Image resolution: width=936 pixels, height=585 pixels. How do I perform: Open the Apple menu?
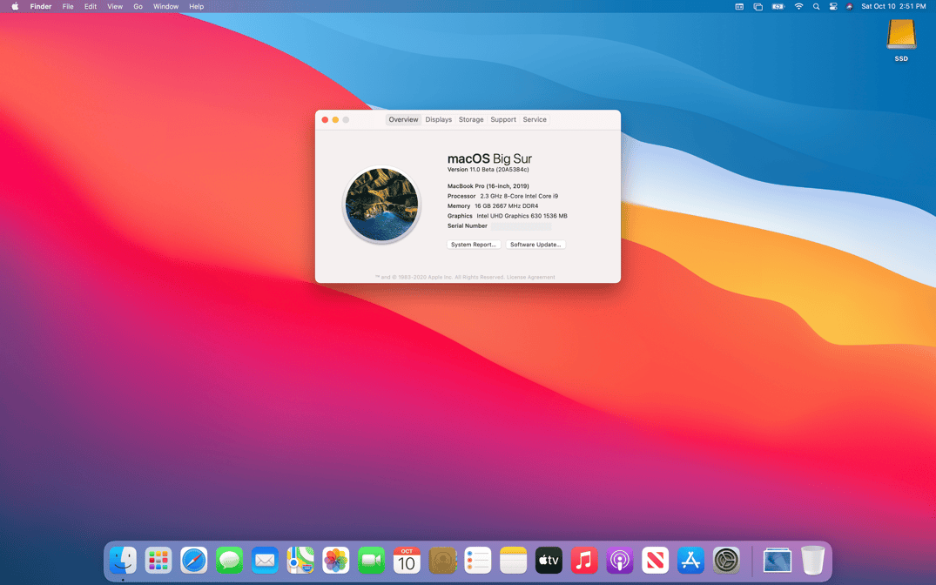click(15, 7)
